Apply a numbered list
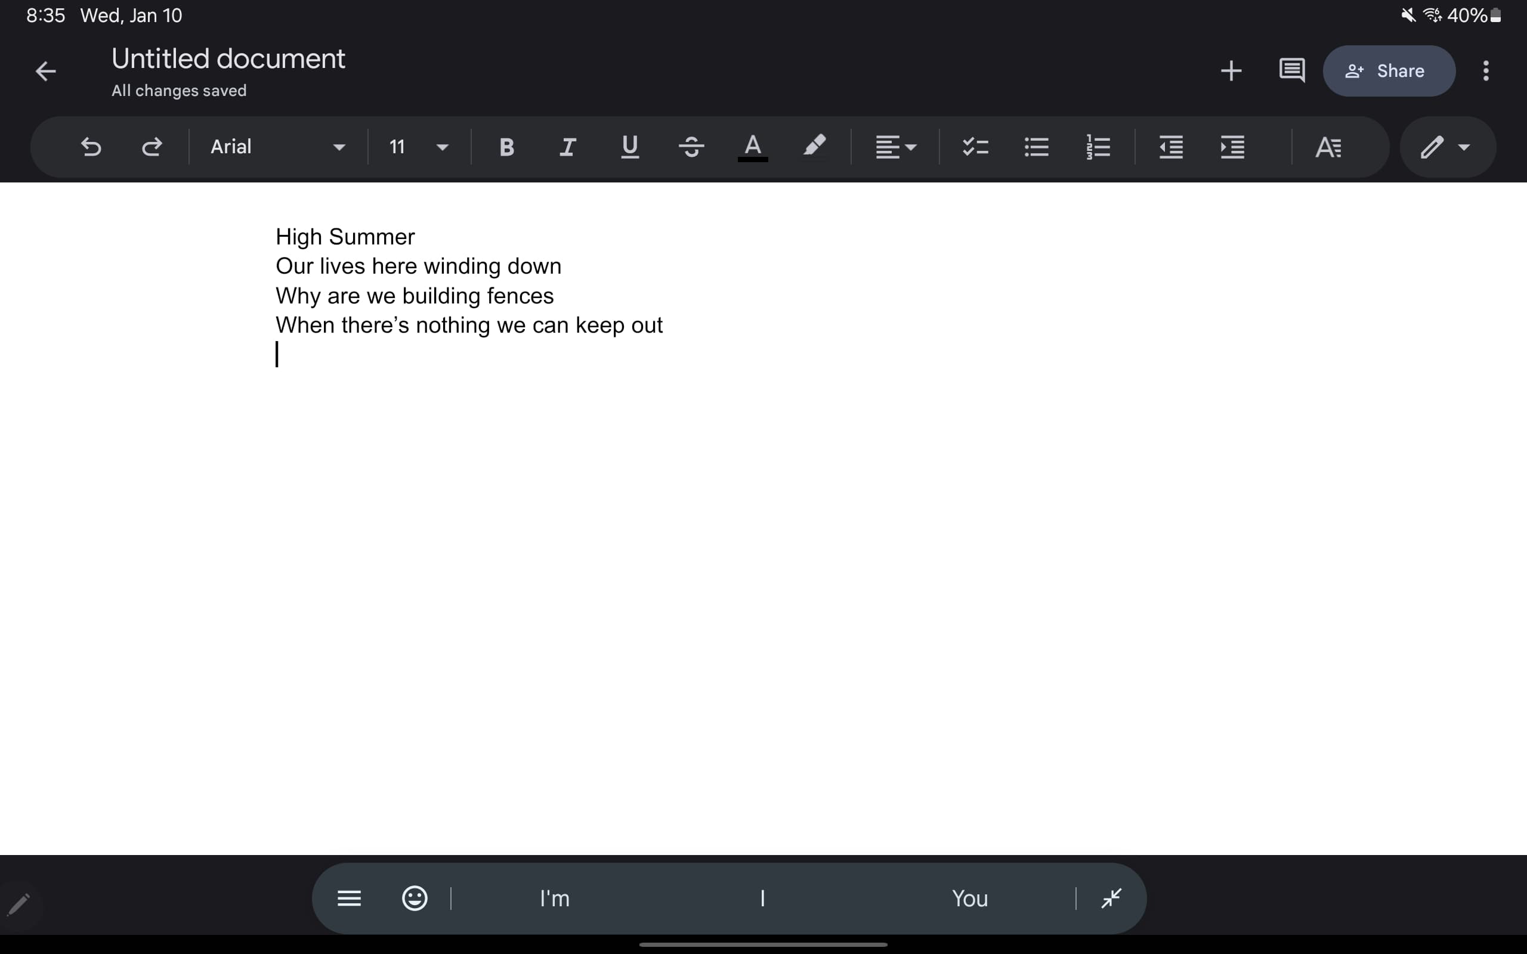1527x954 pixels. (x=1099, y=147)
